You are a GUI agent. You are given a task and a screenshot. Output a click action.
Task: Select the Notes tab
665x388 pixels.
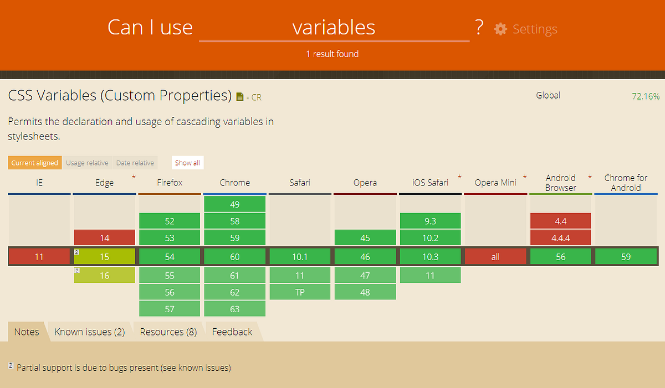click(26, 332)
